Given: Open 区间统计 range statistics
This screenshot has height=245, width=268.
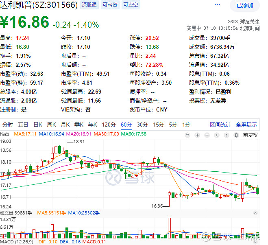Looking at the screenshot, I should [x=220, y=125].
